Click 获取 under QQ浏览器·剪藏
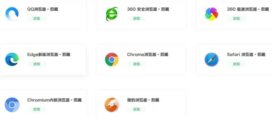The width and height of the screenshot is (273, 117). coord(37,19)
